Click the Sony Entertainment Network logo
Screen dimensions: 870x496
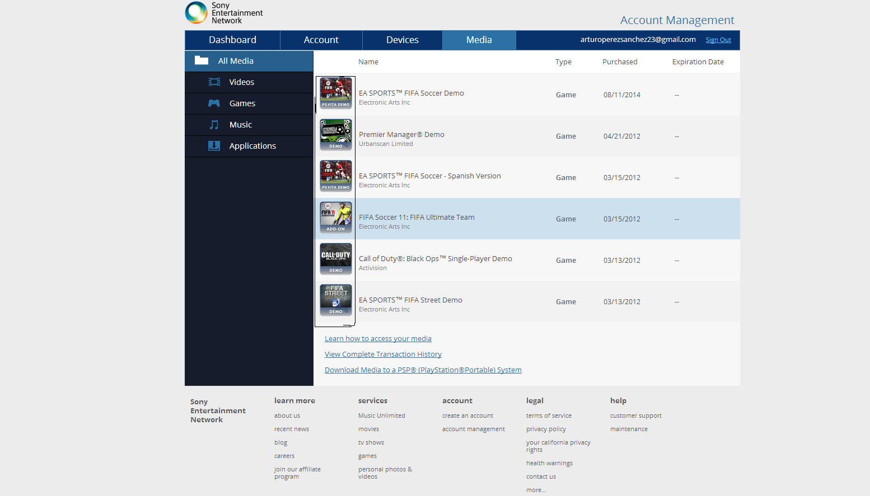(x=224, y=13)
